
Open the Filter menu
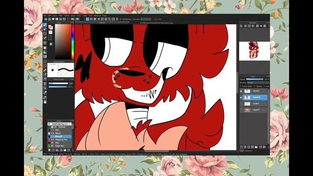point(61,16)
